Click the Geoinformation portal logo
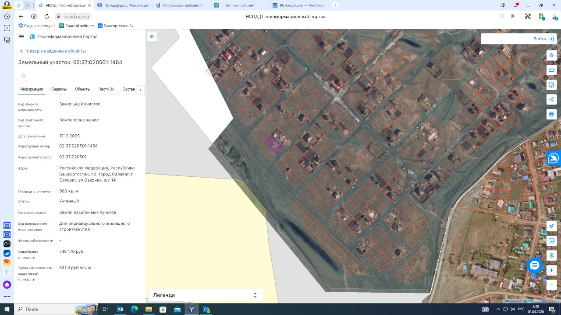 [x=64, y=37]
